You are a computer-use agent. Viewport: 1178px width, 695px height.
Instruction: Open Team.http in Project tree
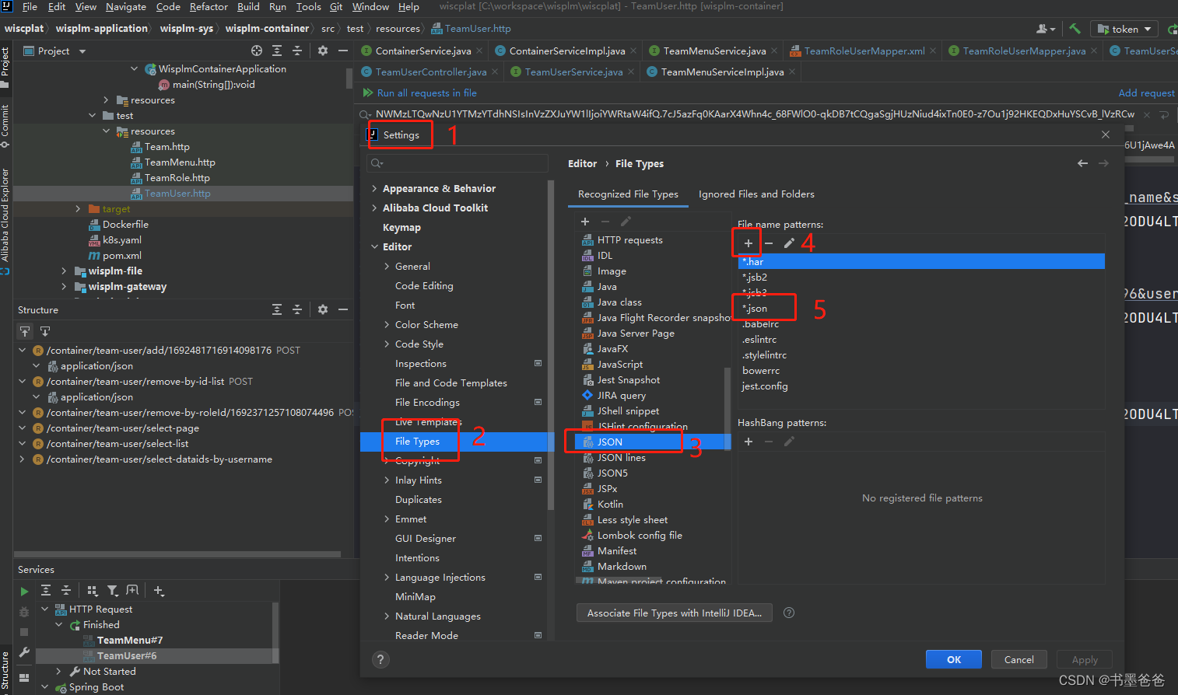click(x=167, y=147)
